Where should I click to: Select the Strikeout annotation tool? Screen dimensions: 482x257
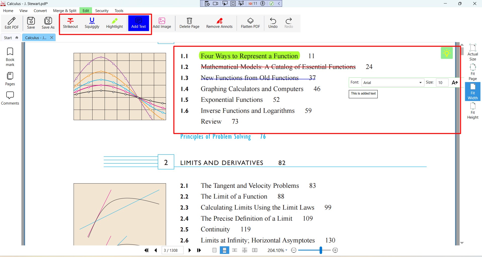click(x=70, y=23)
